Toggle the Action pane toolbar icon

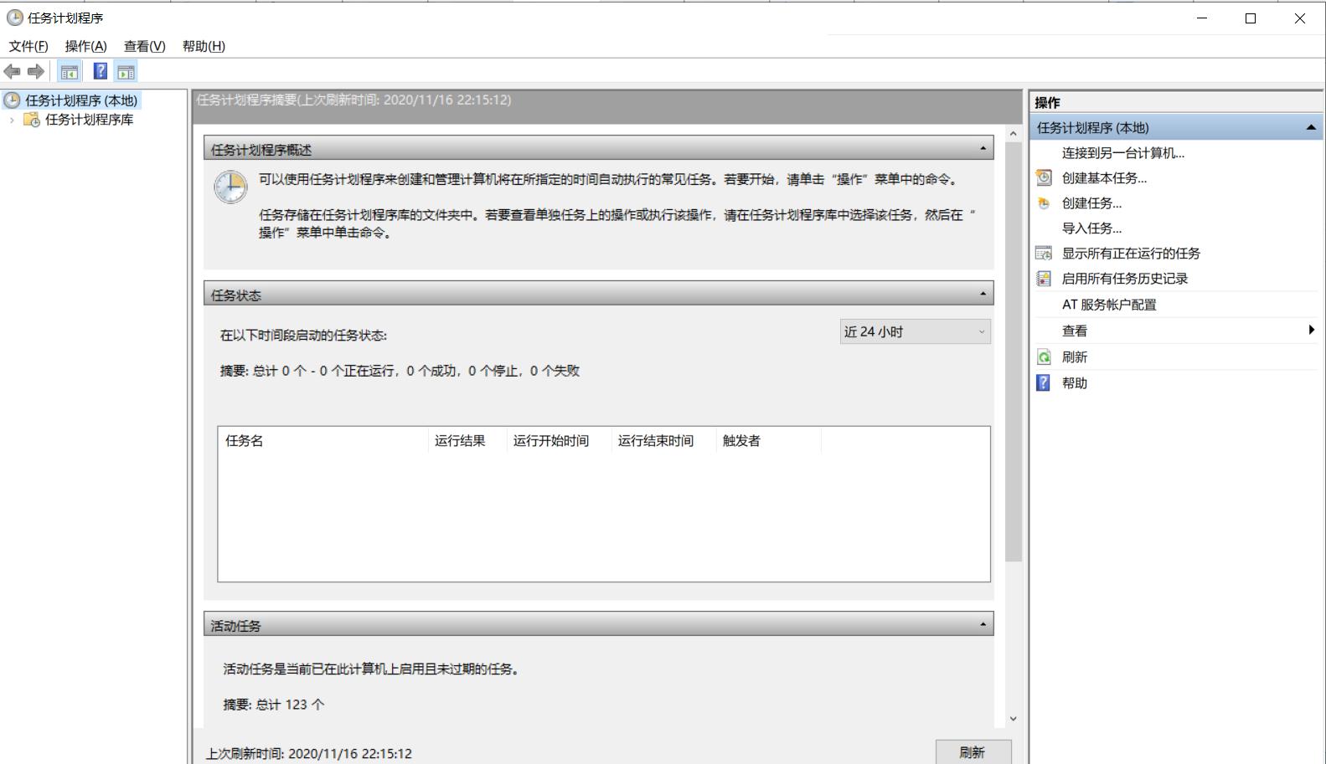point(126,72)
